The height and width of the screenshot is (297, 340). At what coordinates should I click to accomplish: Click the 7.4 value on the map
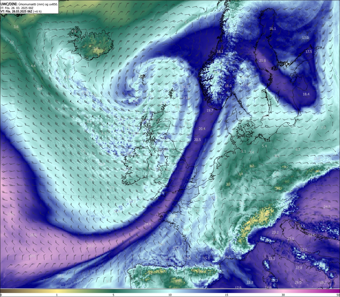tap(252, 152)
